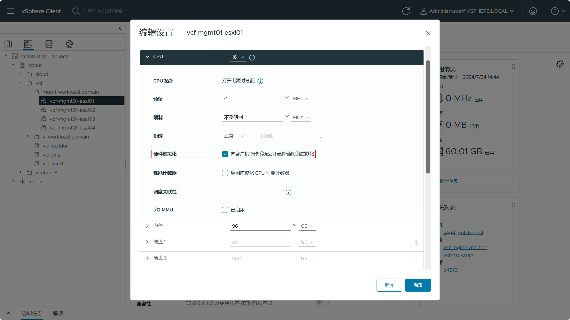Collapse the CPU section
Screen dimensions: 570x320
pyautogui.click(x=148, y=57)
